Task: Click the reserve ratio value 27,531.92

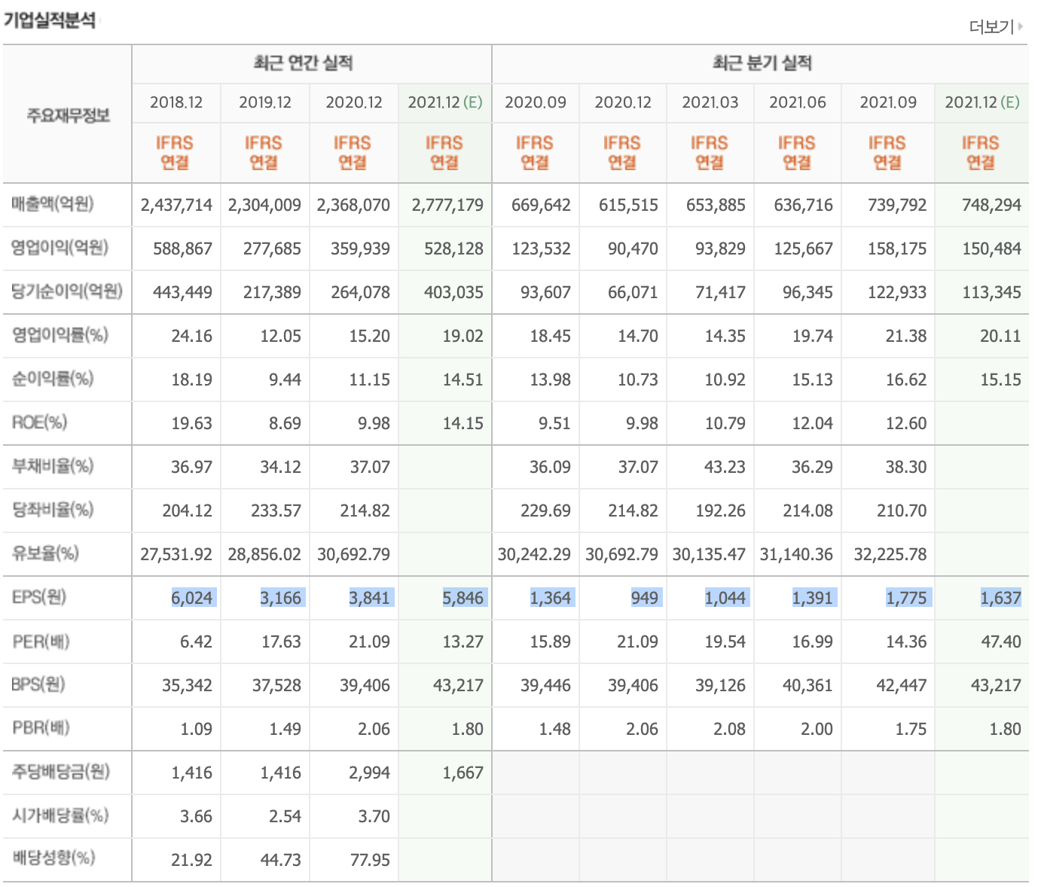Action: coord(176,554)
